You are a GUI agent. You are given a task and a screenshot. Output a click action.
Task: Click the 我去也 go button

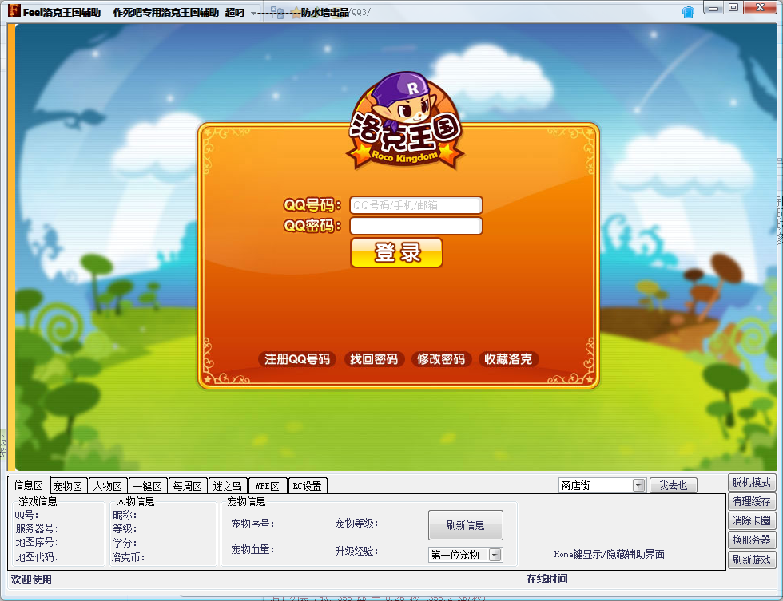pyautogui.click(x=673, y=485)
